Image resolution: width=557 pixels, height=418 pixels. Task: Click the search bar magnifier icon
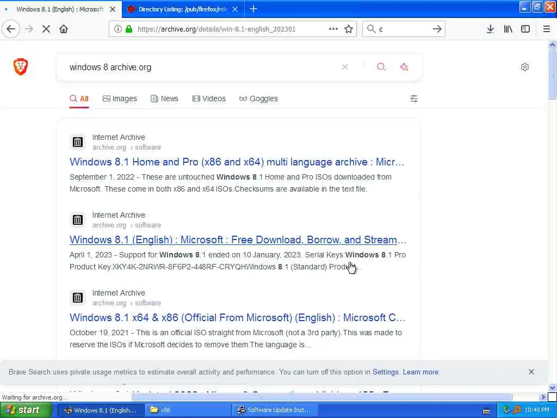[371, 29]
